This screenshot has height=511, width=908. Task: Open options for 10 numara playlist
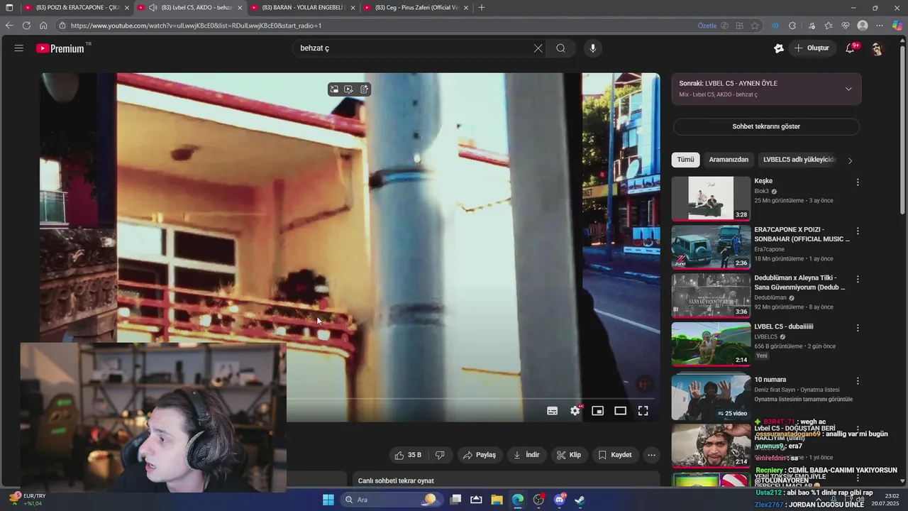pos(858,381)
